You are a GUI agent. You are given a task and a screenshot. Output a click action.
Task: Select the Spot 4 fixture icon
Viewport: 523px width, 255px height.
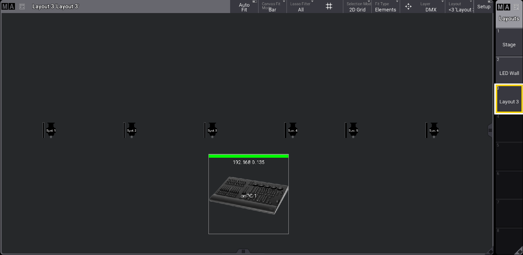pyautogui.click(x=293, y=130)
